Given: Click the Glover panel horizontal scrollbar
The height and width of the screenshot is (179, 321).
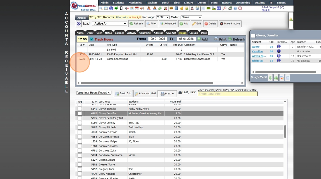Looking at the screenshot, I should click(x=285, y=72).
